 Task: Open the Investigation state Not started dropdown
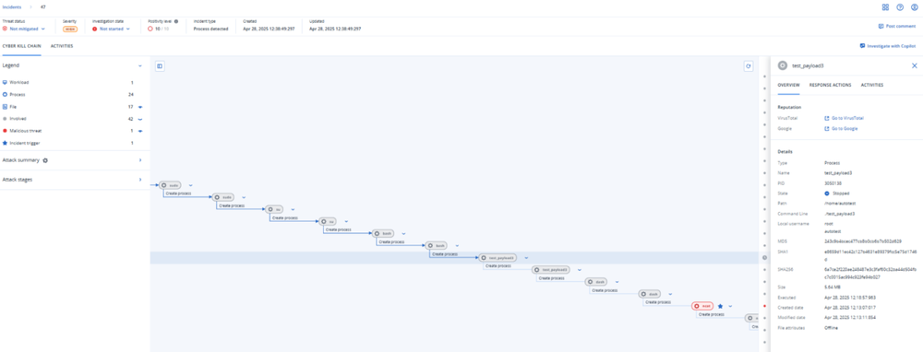point(112,29)
